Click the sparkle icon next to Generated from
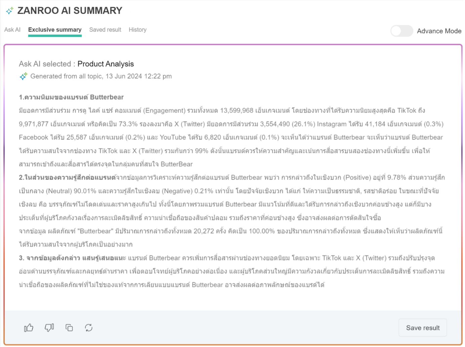This screenshot has width=465, height=347. (x=23, y=76)
